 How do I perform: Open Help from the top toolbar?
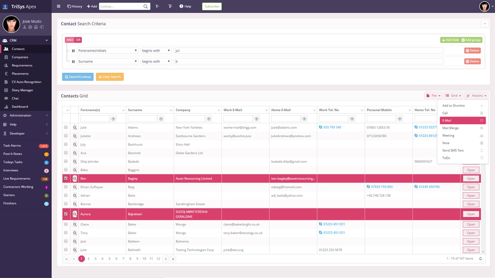pyautogui.click(x=185, y=6)
